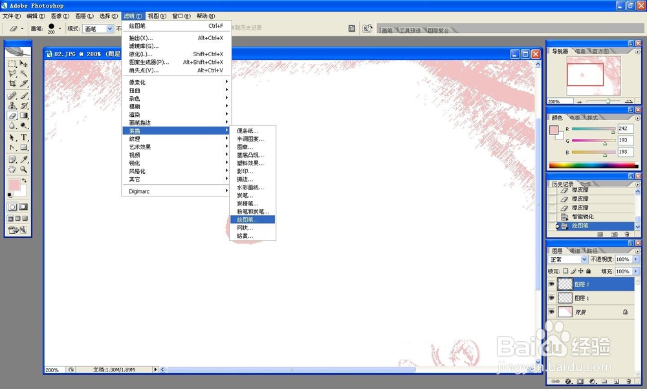Viewport: 647px width, 389px height.
Task: Select the Brush tool in toolbox
Action: pos(23,96)
